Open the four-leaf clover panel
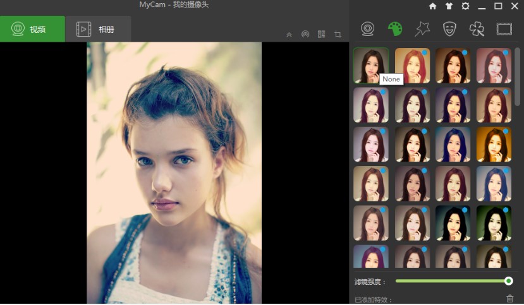Image resolution: width=524 pixels, height=305 pixels. (476, 29)
